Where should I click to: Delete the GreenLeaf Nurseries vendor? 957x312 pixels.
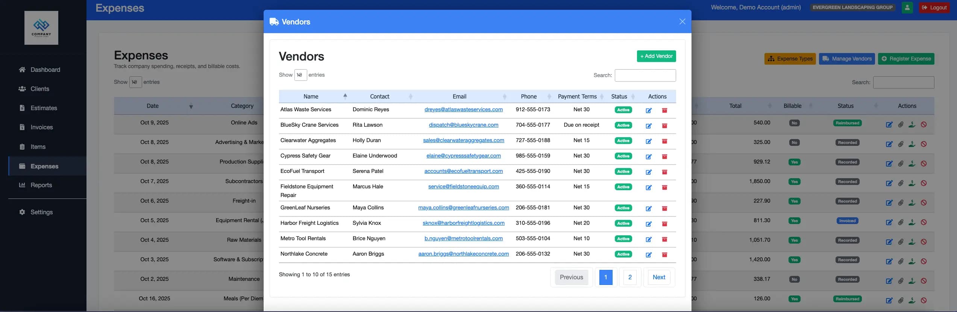pyautogui.click(x=664, y=209)
